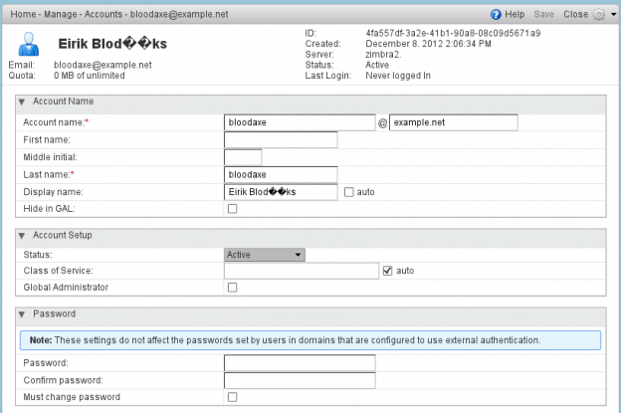The width and height of the screenshot is (621, 413).
Task: Click the Confirm password field
Action: click(300, 380)
